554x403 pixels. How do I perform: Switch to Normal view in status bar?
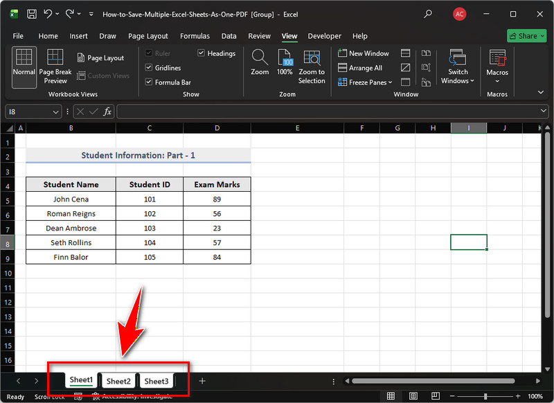coord(391,396)
